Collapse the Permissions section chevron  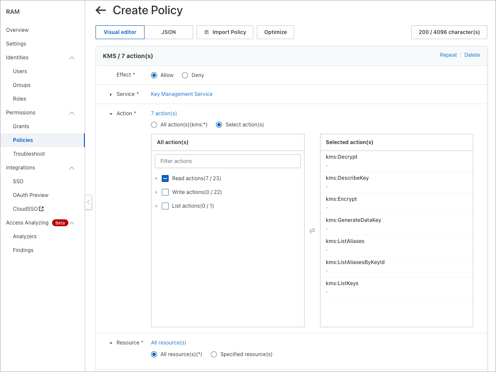(72, 113)
